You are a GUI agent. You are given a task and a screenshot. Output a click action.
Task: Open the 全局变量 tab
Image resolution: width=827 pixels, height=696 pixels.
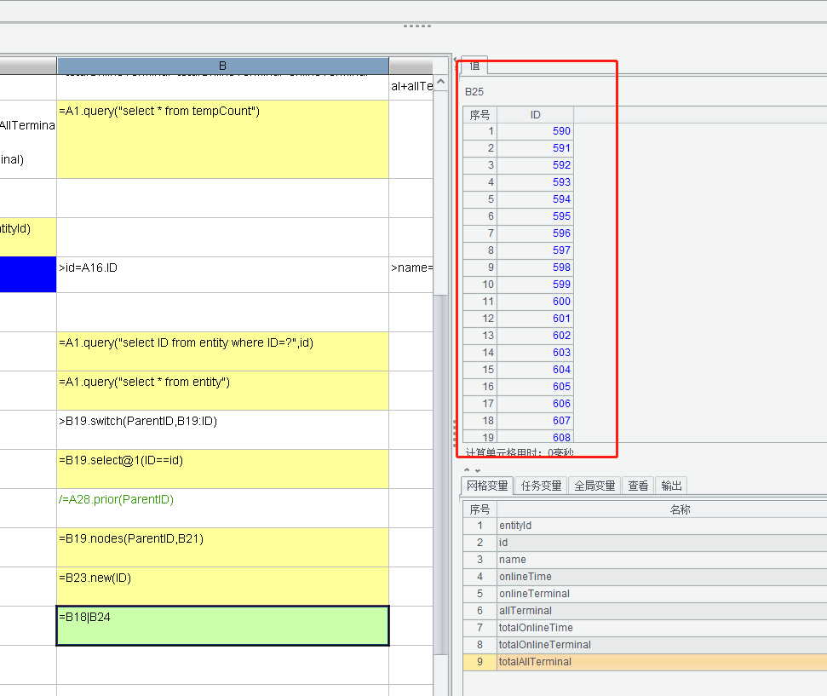(594, 486)
